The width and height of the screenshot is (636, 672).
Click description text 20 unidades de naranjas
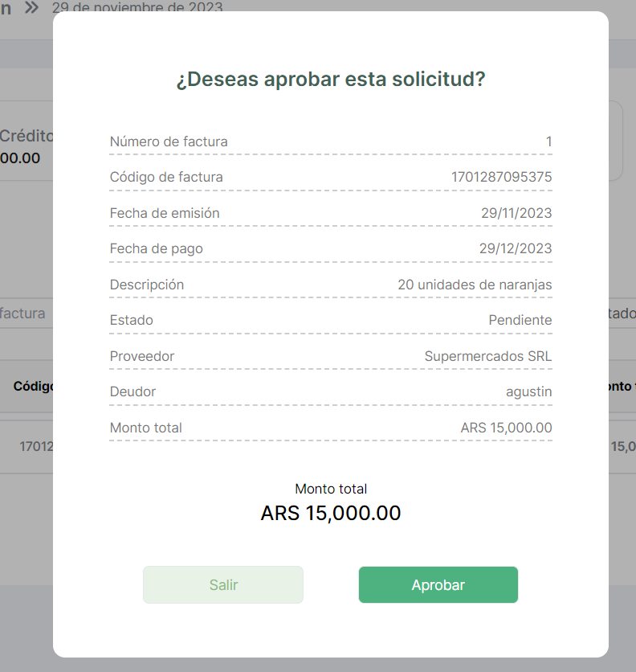click(475, 285)
